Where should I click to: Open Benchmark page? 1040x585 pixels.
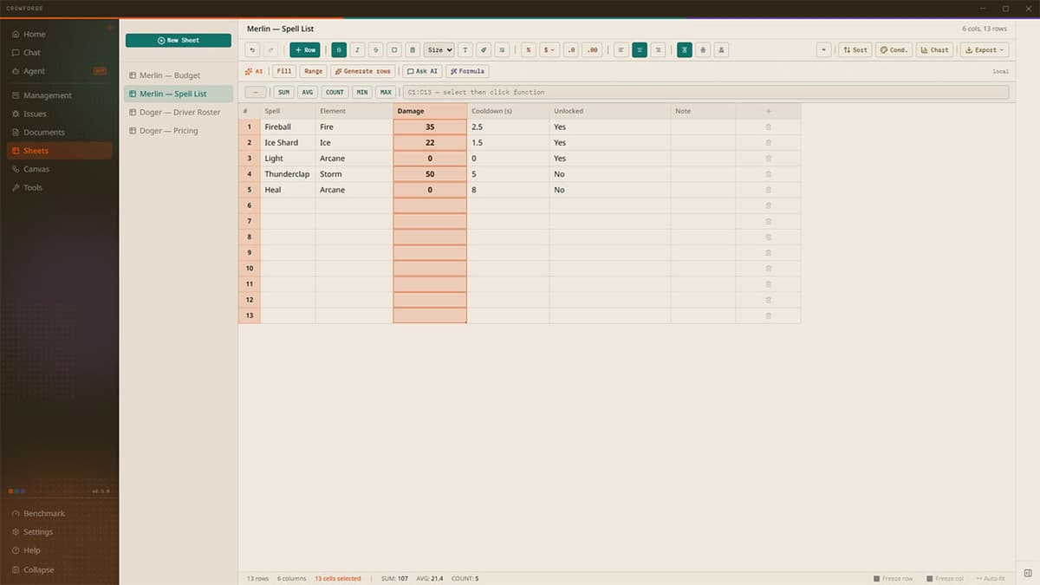(59, 513)
